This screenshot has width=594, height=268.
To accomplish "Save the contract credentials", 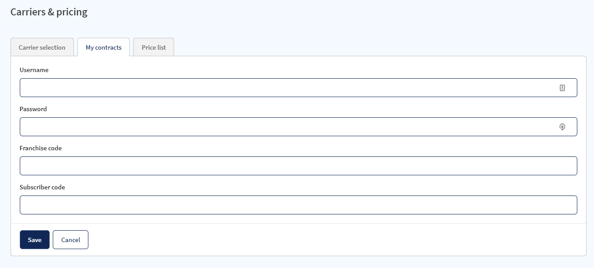I will tap(35, 240).
